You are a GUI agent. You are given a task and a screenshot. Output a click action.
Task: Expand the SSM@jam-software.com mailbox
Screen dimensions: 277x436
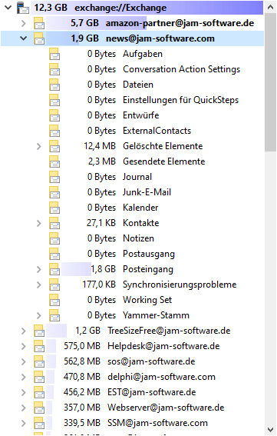pyautogui.click(x=24, y=423)
